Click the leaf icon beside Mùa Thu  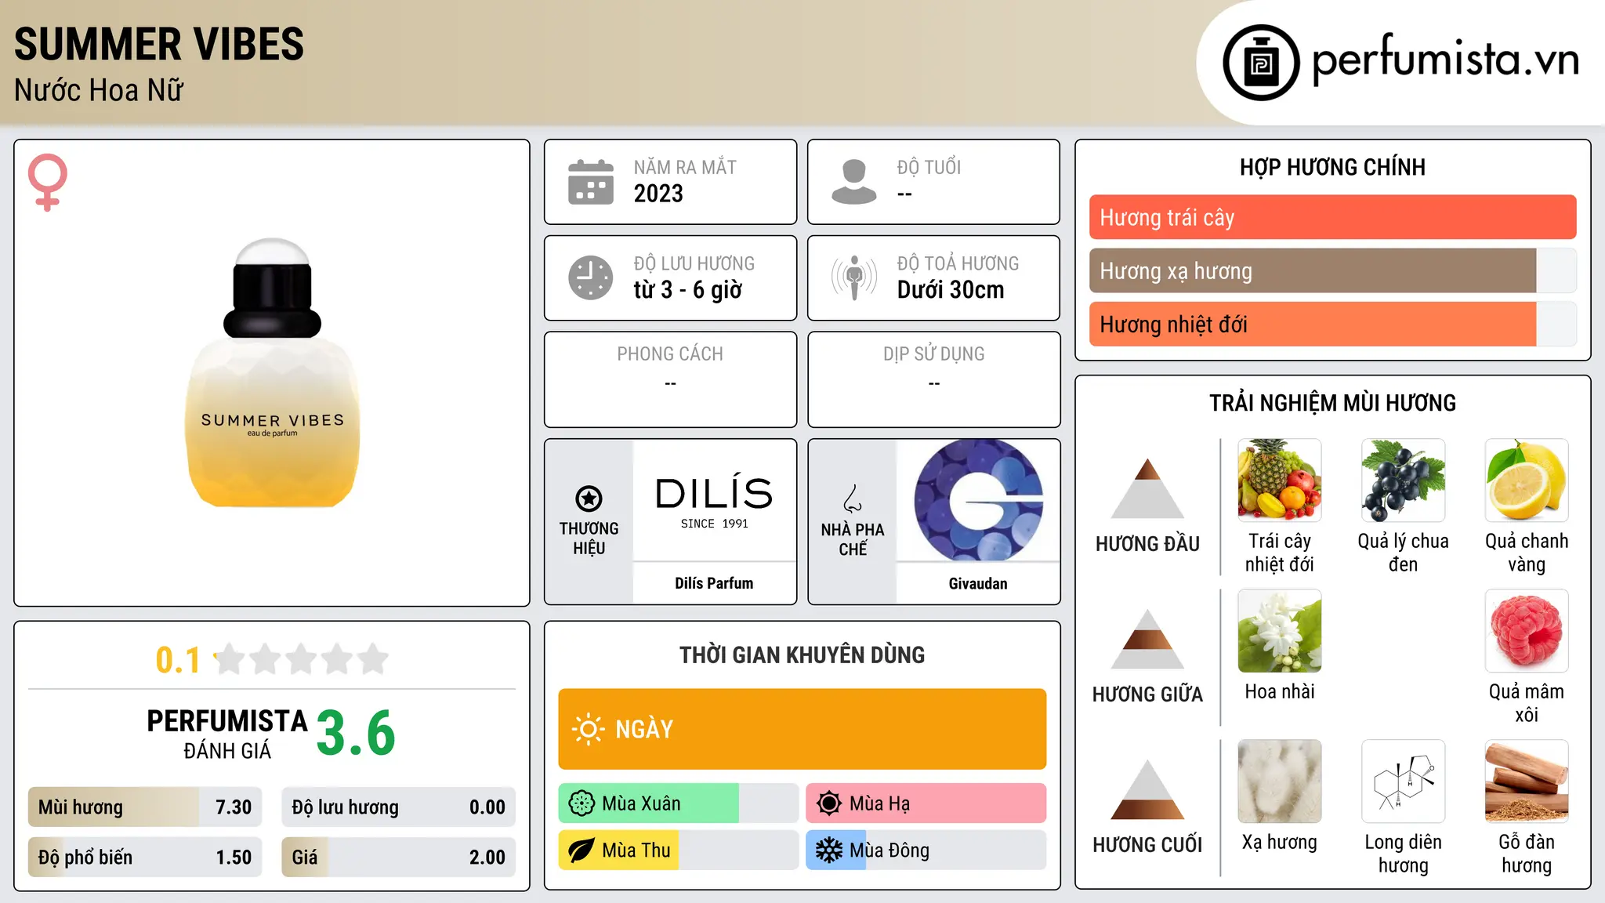(581, 850)
